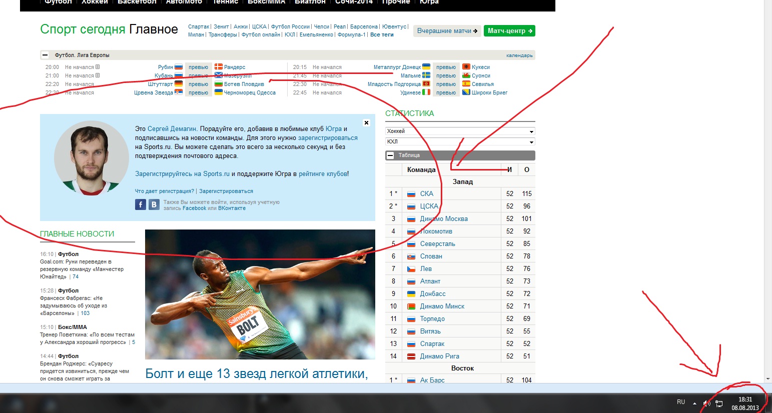The image size is (772, 413).
Task: Open the Вчерашние матчи button
Action: tap(447, 31)
